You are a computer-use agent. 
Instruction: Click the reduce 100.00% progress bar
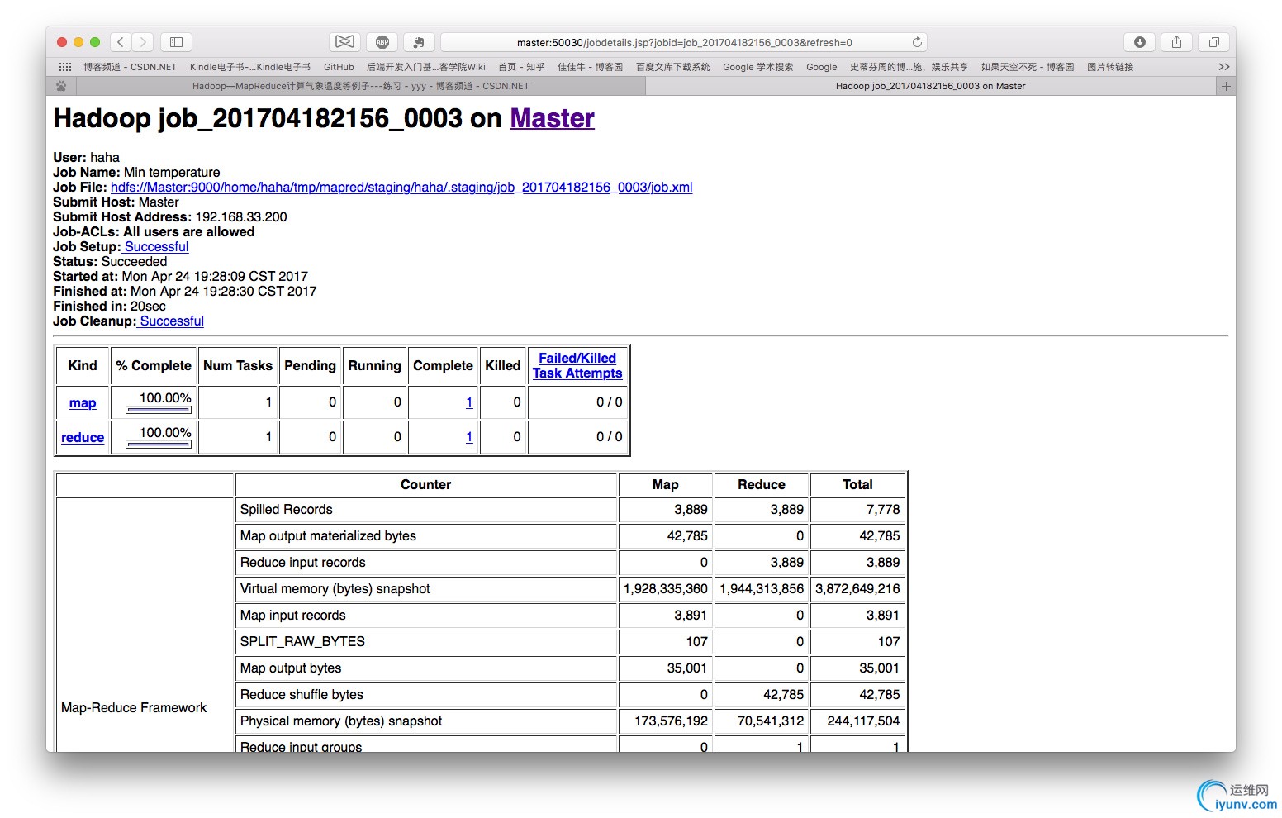pos(159,445)
